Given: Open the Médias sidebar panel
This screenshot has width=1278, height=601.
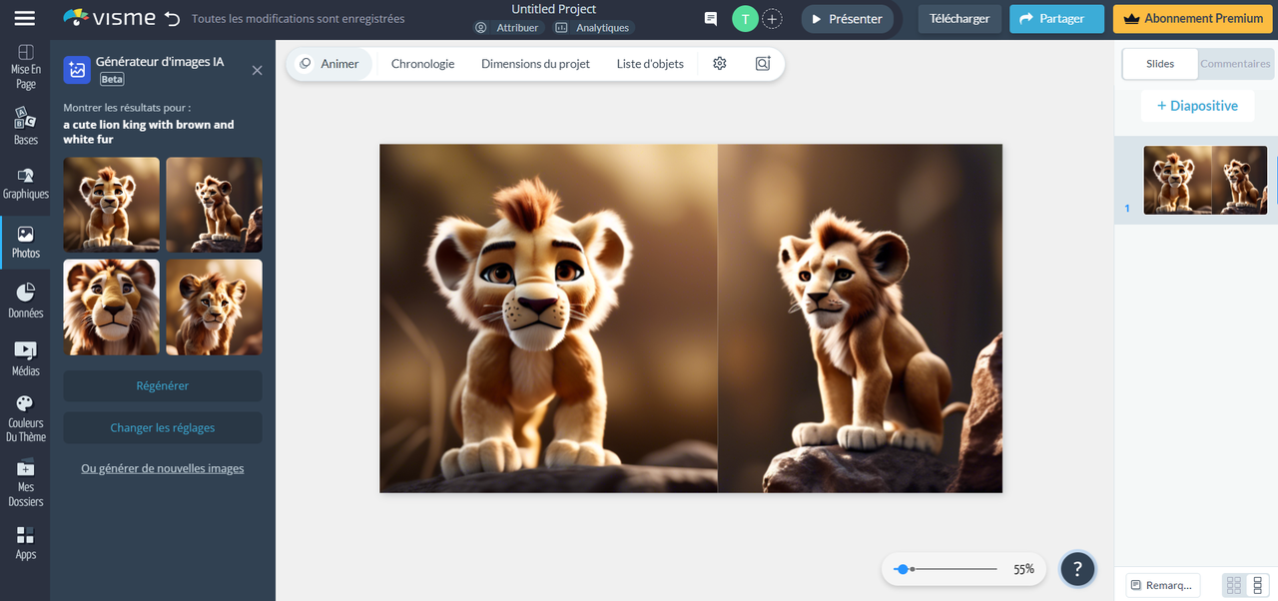Looking at the screenshot, I should coord(25,359).
